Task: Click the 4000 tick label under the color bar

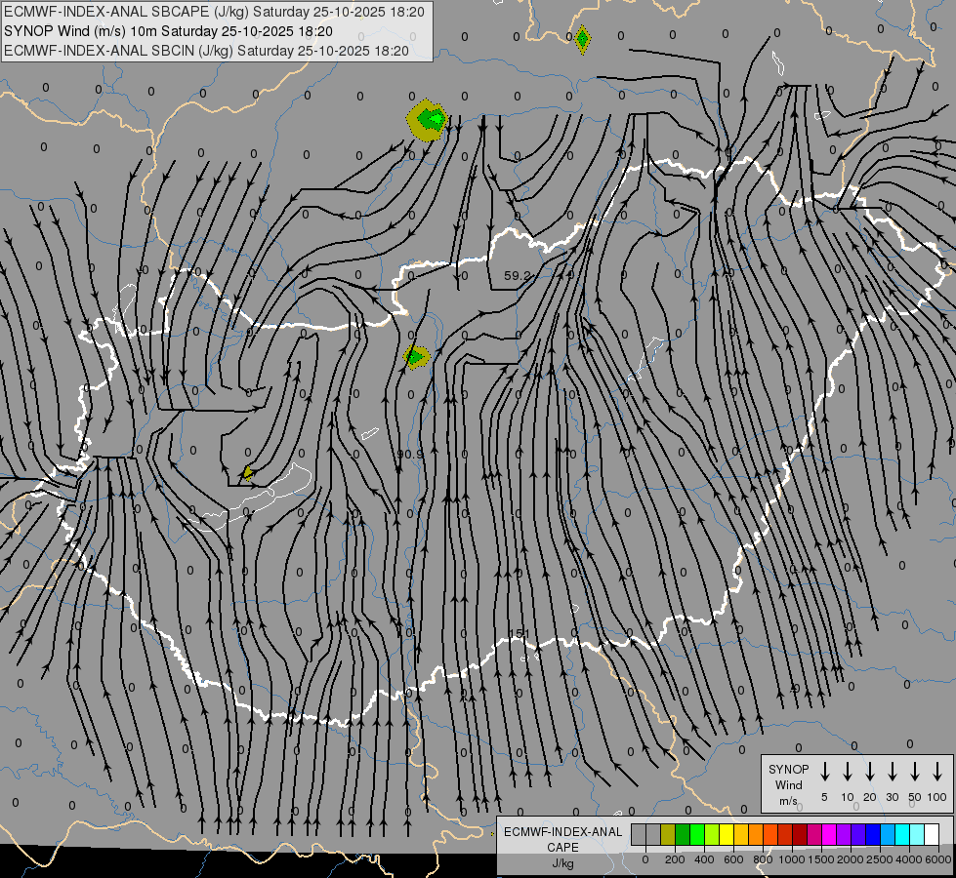Action: pyautogui.click(x=909, y=859)
